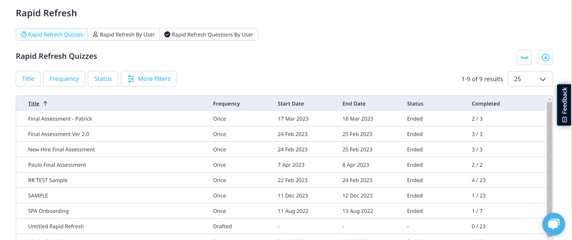Open the Untitled Rapid Refresh drafted quiz row
This screenshot has height=240, width=572.
56,226
